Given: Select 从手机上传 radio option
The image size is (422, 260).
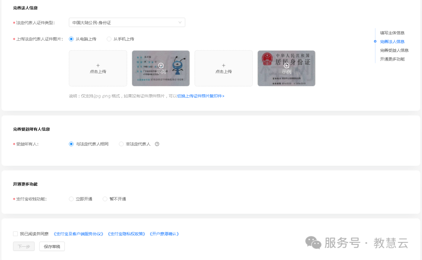Looking at the screenshot, I should click(x=109, y=39).
